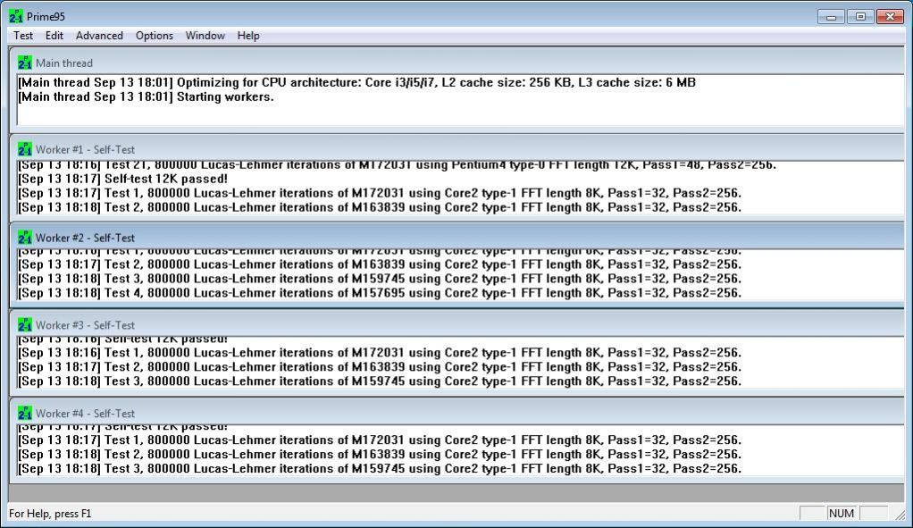913x528 pixels.
Task: Click Worker #3 Test 3 M159745 log line
Action: [380, 381]
